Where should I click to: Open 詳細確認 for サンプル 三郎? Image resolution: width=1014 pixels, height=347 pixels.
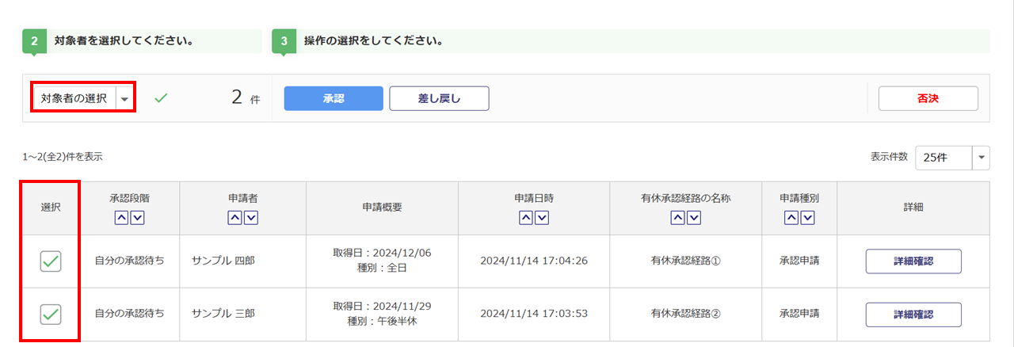point(913,314)
